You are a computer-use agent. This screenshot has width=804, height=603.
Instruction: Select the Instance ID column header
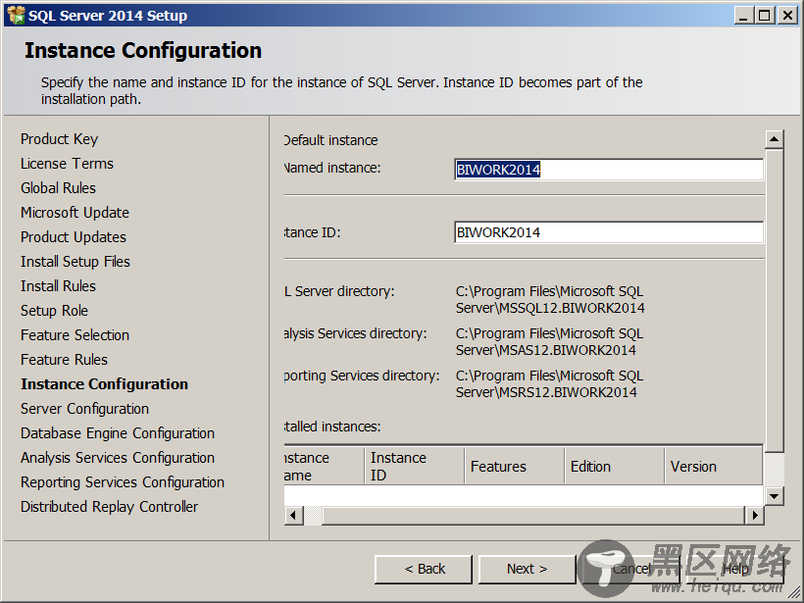(414, 466)
